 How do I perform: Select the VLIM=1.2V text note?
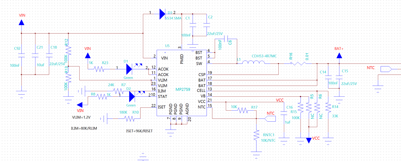81,118
